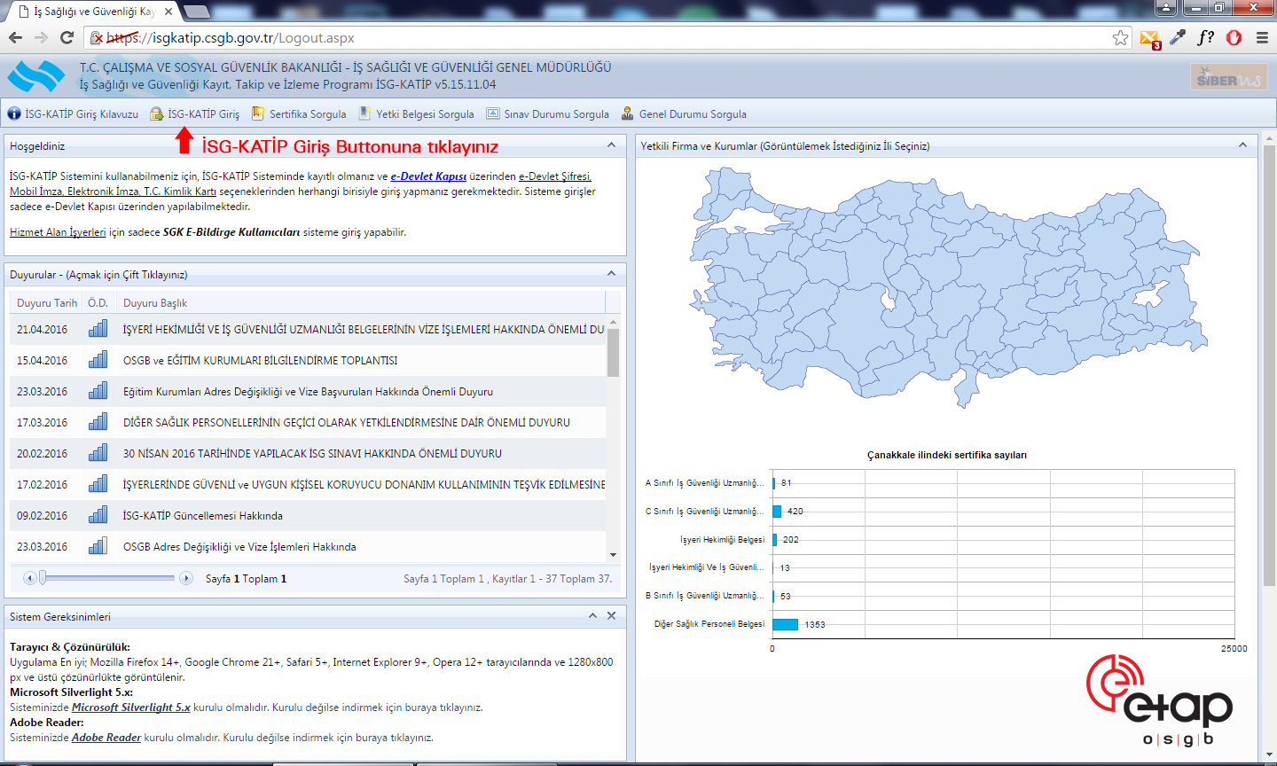This screenshot has width=1277, height=766.
Task: Click the SİBER logo in header
Action: [1227, 78]
